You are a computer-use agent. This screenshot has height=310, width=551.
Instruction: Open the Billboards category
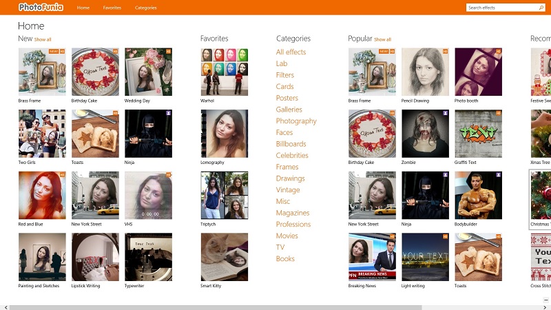point(291,144)
